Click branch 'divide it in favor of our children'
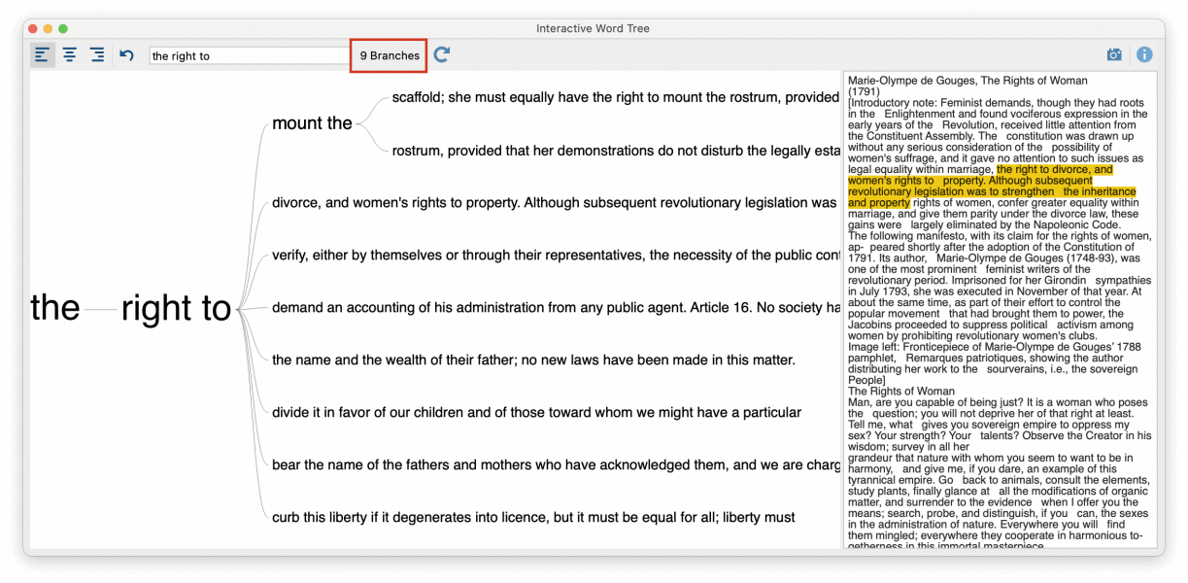This screenshot has width=1188, height=583. pos(536,413)
